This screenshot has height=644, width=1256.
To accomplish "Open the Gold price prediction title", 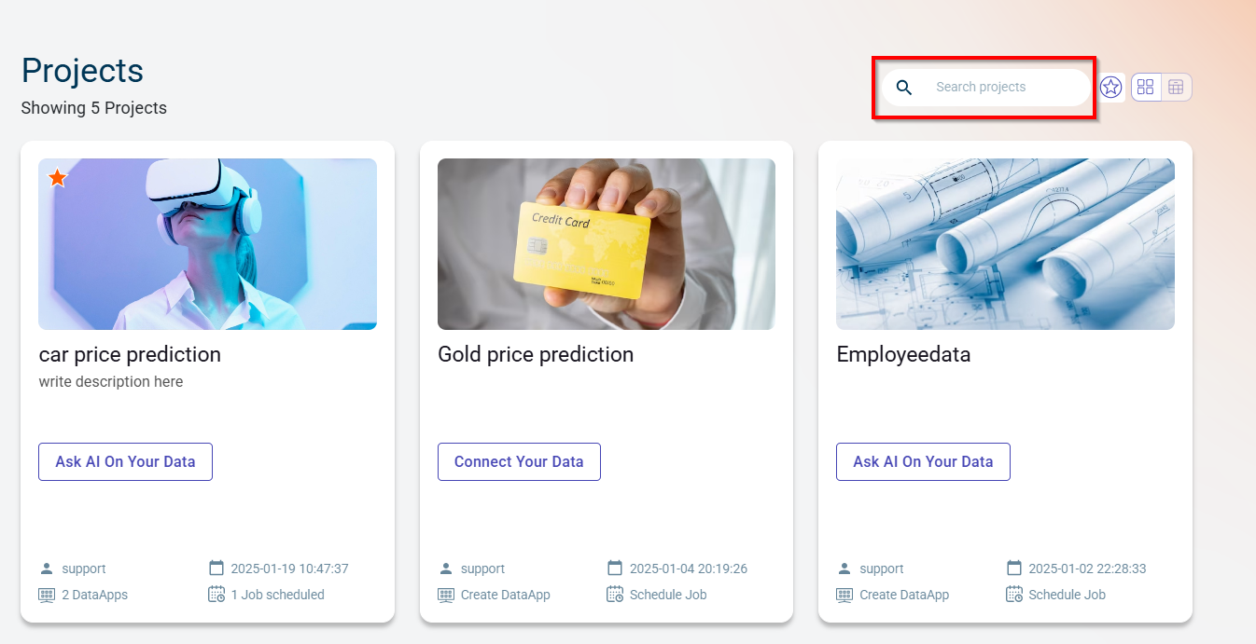I will [536, 355].
